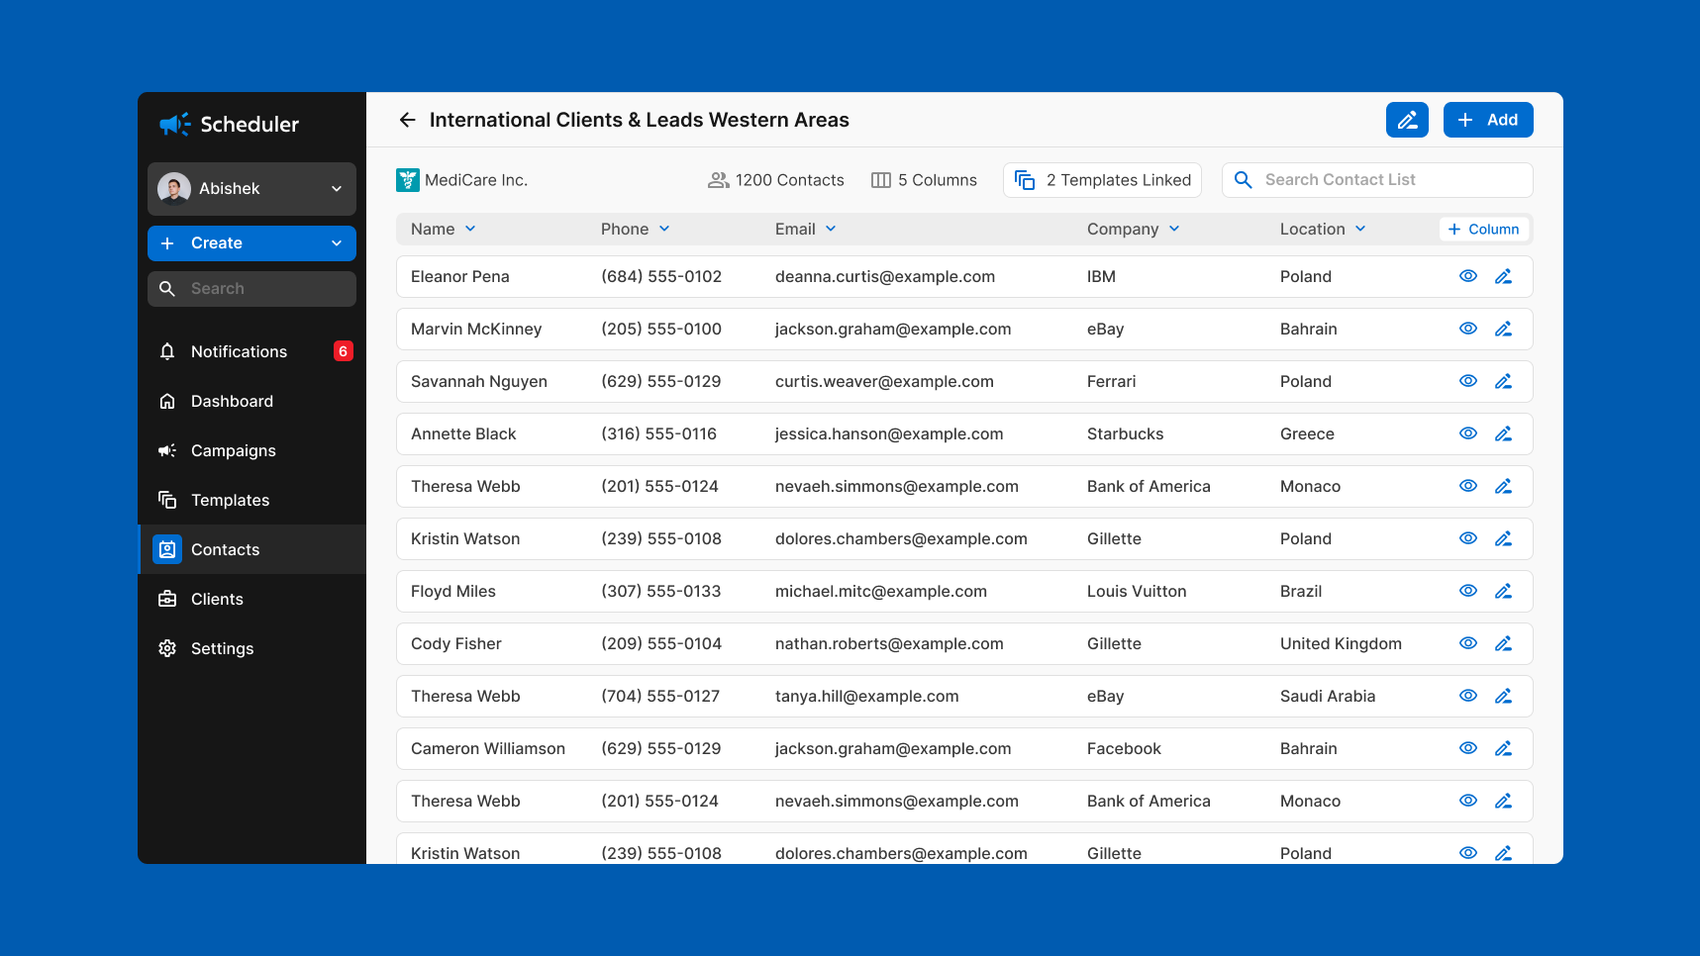Click the back arrow near the list title
This screenshot has height=956, width=1700.
point(407,119)
